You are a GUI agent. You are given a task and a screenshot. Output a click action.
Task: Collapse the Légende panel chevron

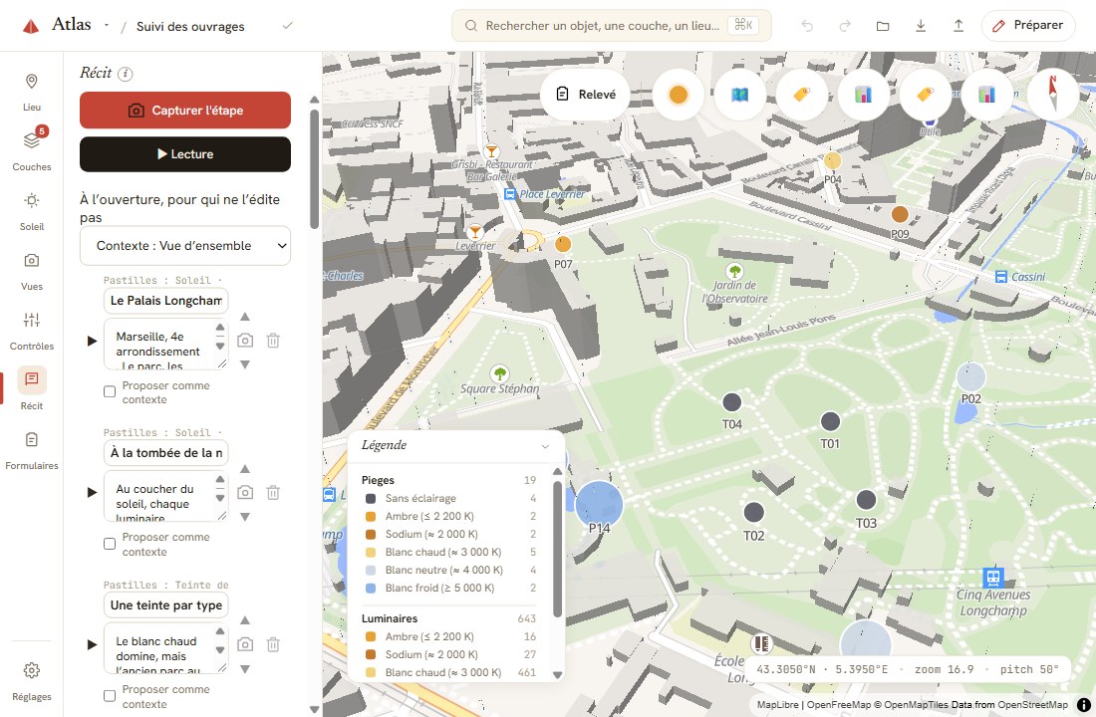545,446
